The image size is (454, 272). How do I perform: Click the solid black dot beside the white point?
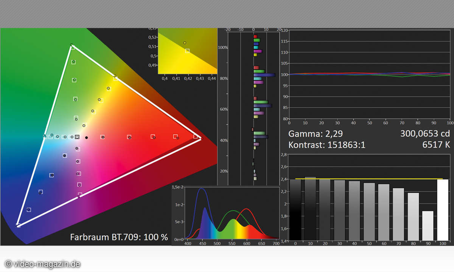coord(87,138)
